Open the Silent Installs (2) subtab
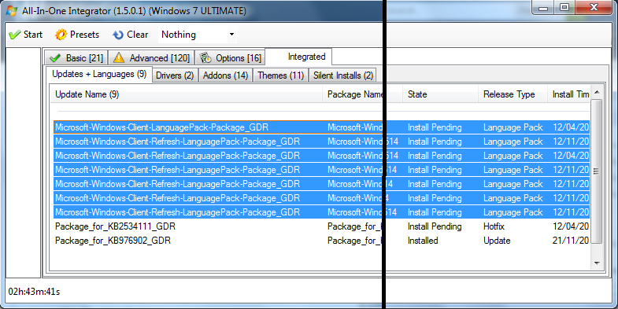Viewport: 618px width, 309px height. [x=342, y=75]
